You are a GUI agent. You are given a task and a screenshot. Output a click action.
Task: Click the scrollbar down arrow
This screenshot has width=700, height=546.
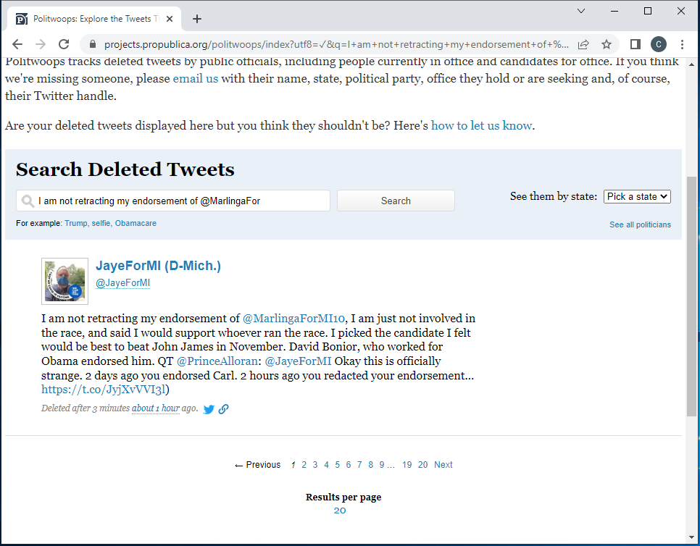tap(691, 537)
